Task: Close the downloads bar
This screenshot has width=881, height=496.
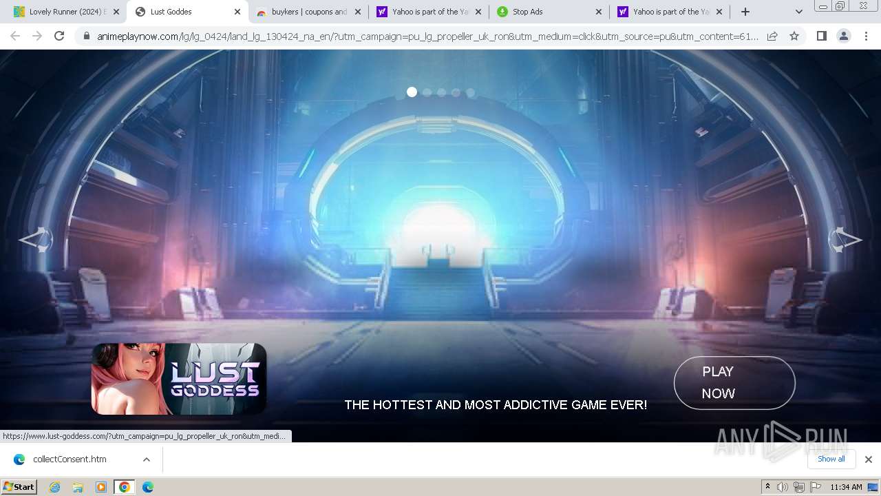Action: [x=869, y=459]
